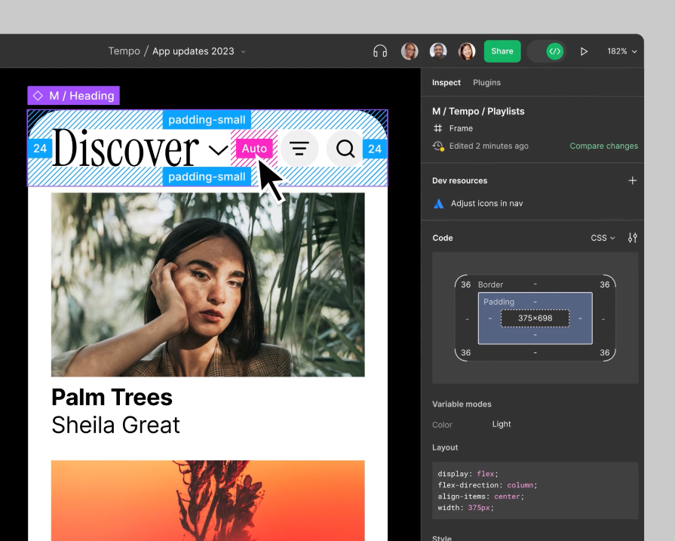Click the Jira icon for Adjust icons
The height and width of the screenshot is (541, 675).
(439, 204)
